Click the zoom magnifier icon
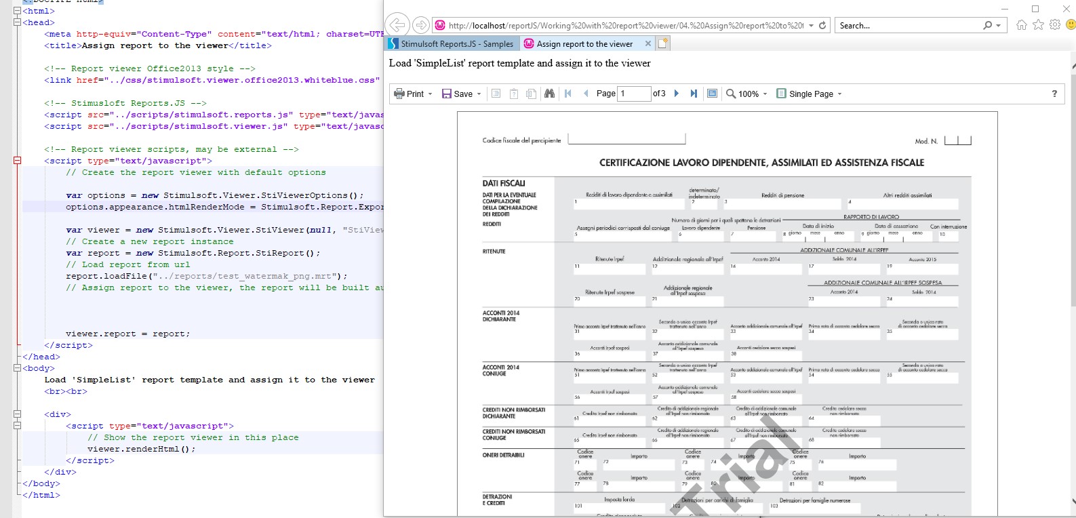 tap(731, 94)
